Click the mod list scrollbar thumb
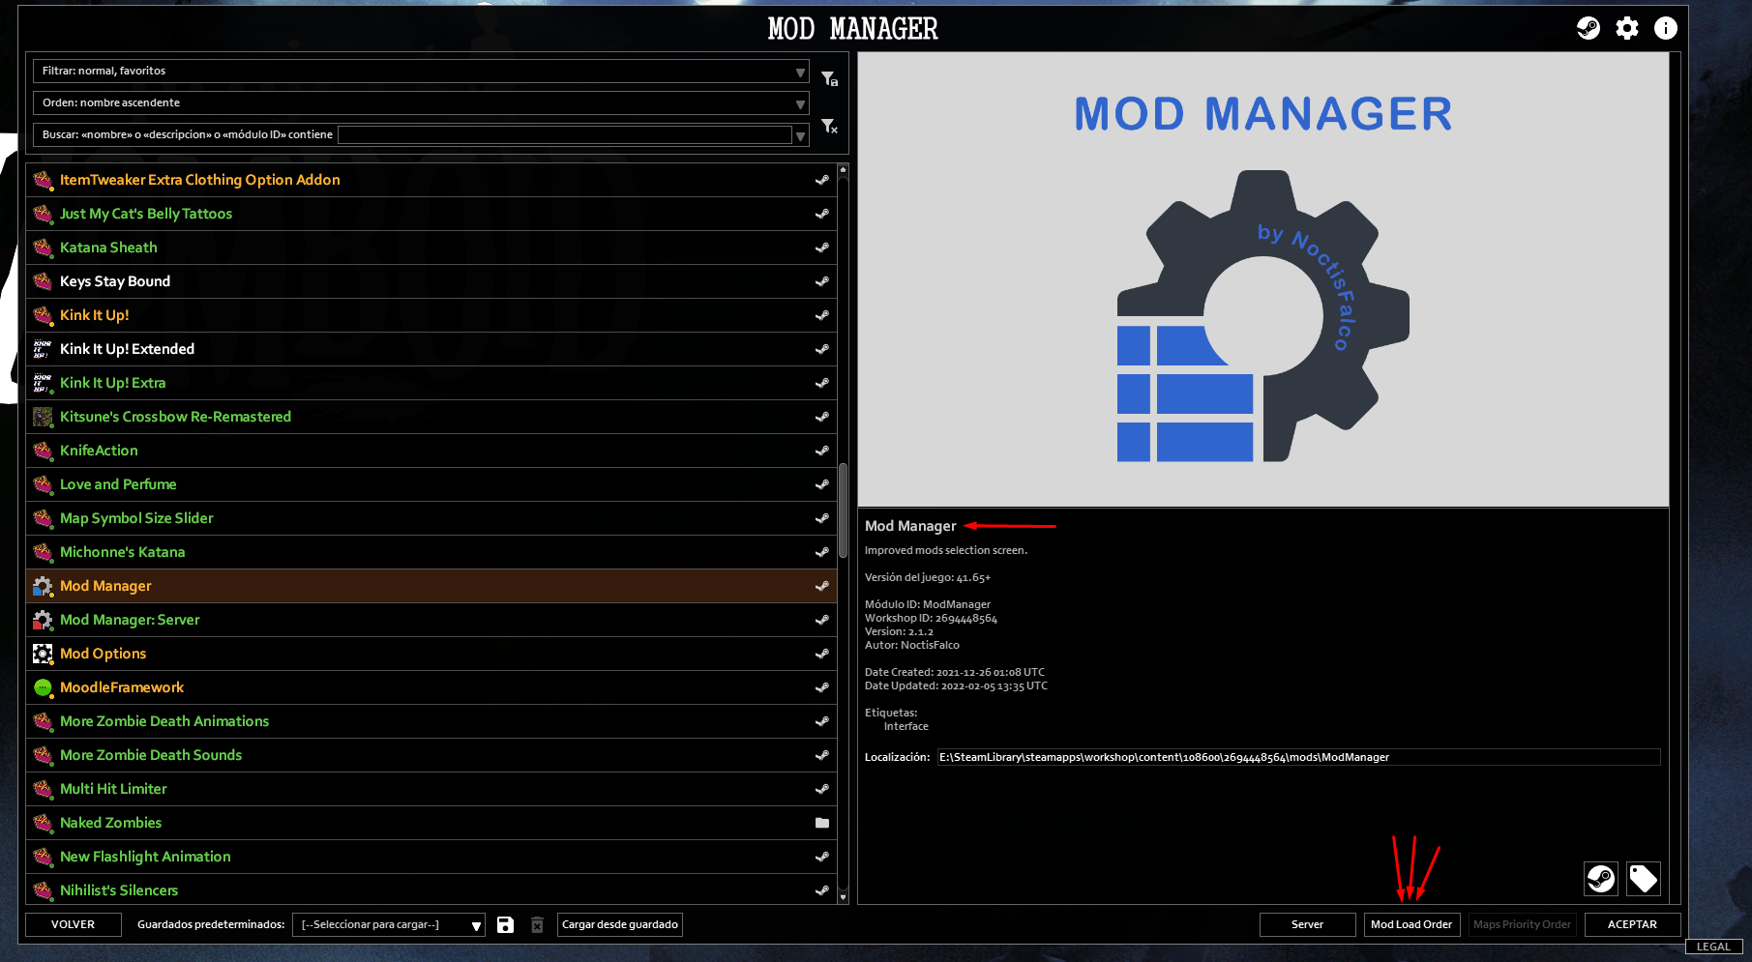 pos(843,510)
